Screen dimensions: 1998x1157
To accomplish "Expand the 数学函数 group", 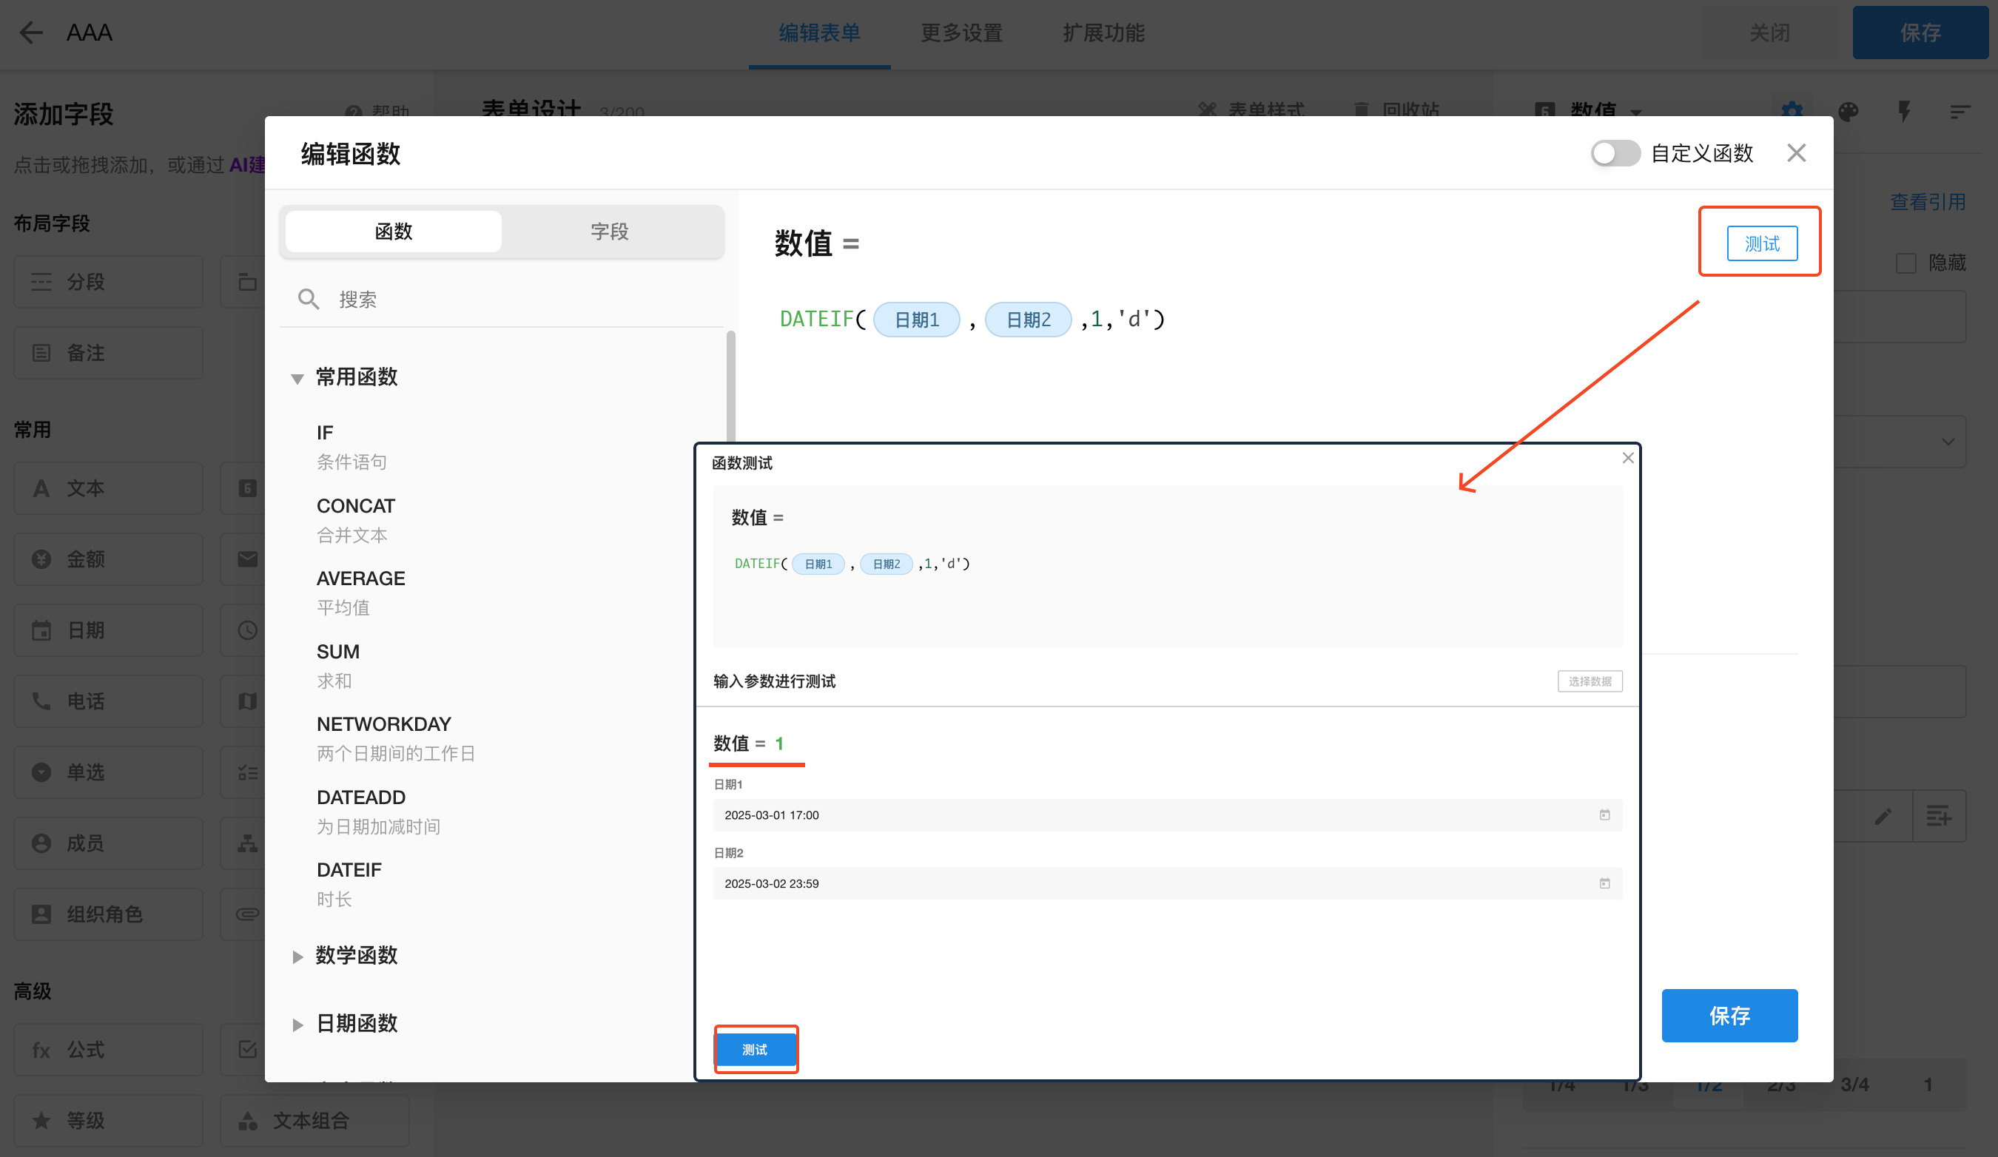I will (297, 957).
